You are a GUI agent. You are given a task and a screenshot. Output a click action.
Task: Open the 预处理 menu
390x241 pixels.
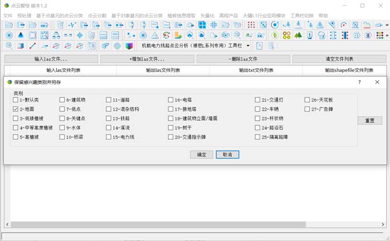24,16
